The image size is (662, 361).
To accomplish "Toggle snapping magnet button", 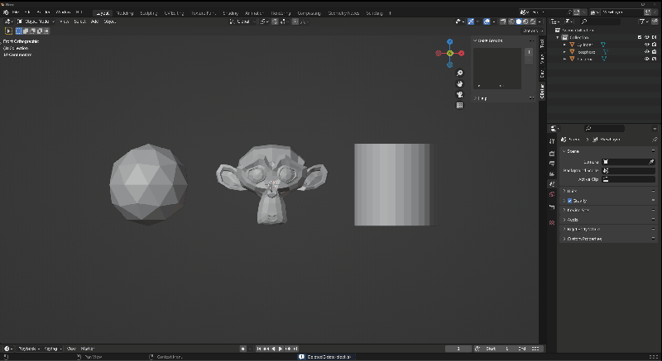I will [275, 21].
